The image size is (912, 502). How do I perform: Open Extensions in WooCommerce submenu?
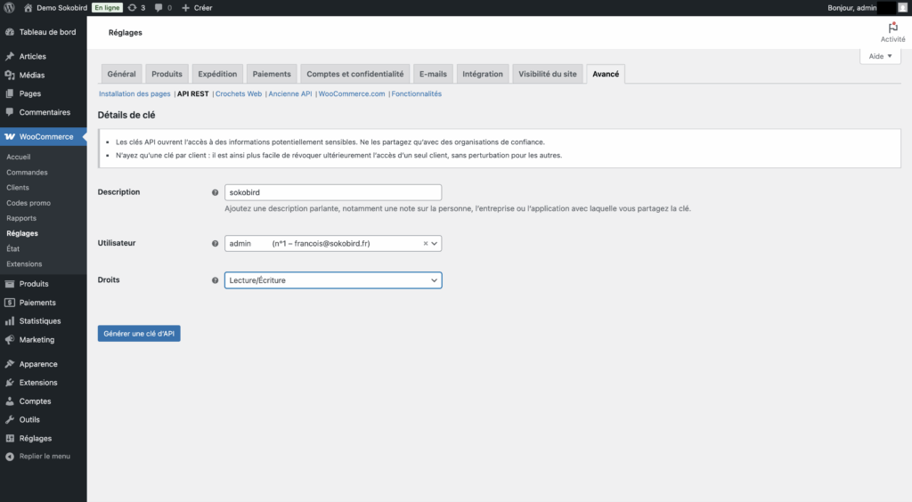tap(24, 263)
